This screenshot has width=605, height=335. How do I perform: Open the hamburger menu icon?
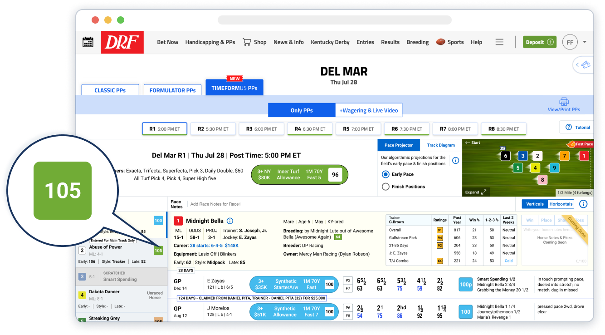pyautogui.click(x=499, y=42)
